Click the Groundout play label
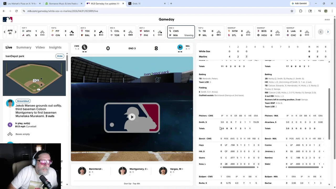 click(23, 101)
